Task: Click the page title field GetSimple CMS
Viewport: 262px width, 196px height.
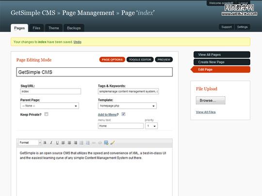Action: tap(95, 72)
